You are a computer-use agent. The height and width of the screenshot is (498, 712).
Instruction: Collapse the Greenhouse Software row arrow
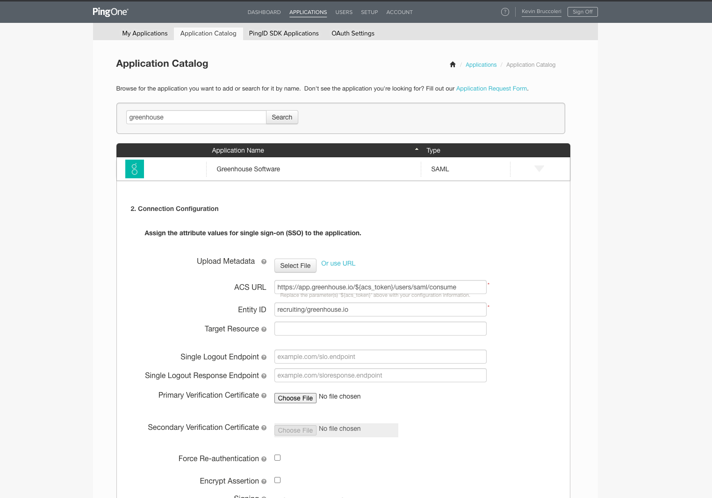click(539, 169)
